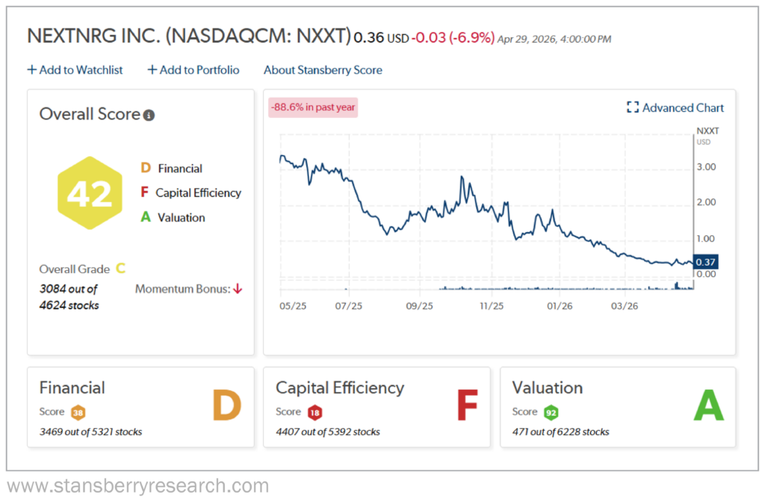Click the 09/25 chart axis label
The height and width of the screenshot is (503, 765).
(420, 306)
